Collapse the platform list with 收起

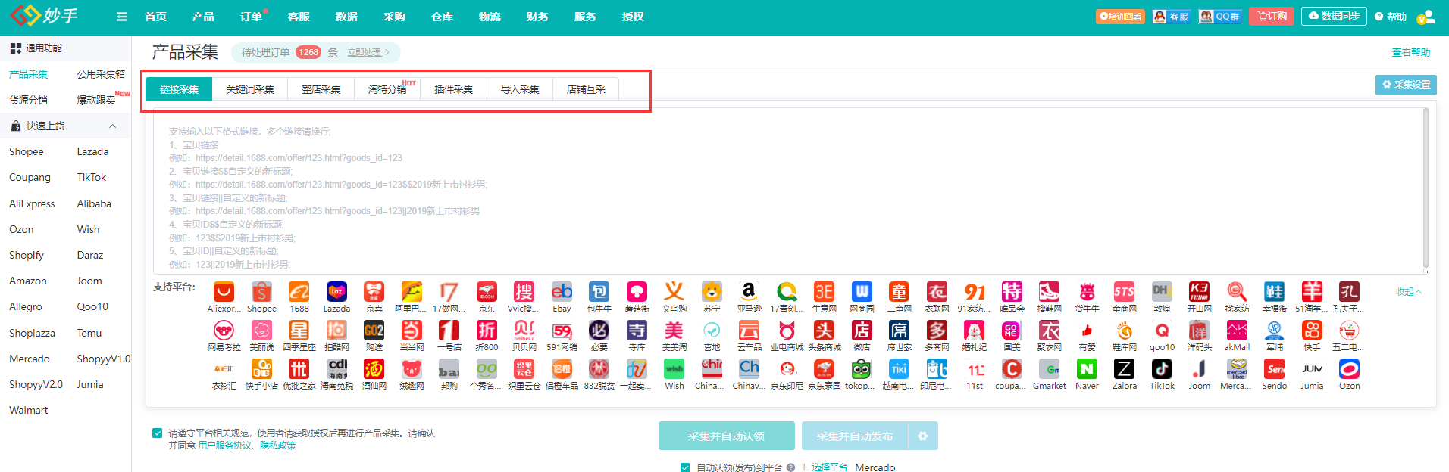coord(1409,292)
